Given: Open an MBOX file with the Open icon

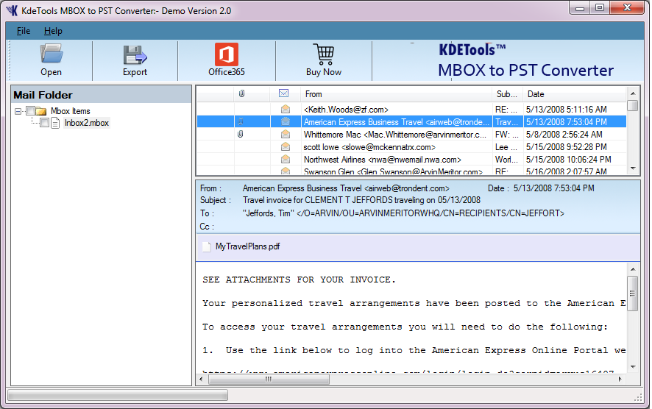Looking at the screenshot, I should [52, 60].
